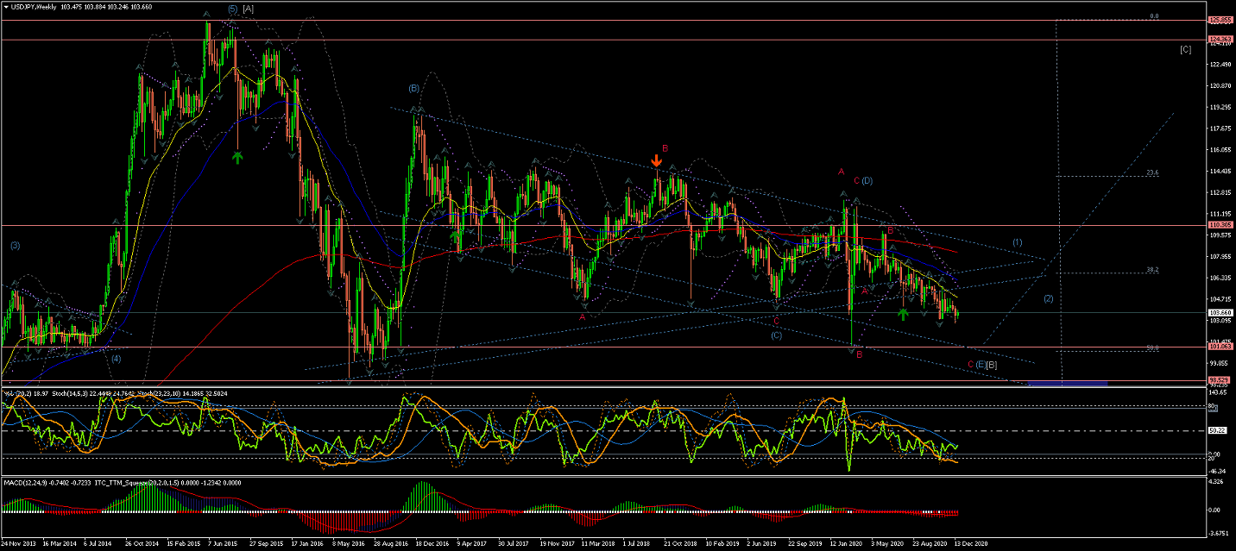This screenshot has height=551, width=1236.
Task: Select the (5) wave label
Action: click(x=233, y=8)
